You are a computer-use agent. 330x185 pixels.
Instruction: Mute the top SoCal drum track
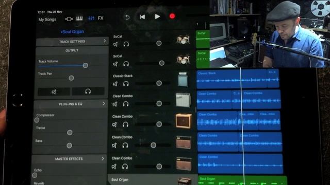[115, 44]
